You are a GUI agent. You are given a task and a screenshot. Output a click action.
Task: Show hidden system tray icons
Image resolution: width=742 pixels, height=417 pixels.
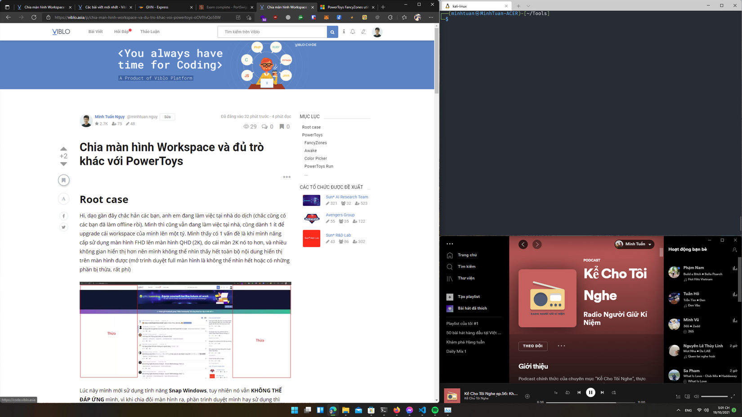pos(678,410)
